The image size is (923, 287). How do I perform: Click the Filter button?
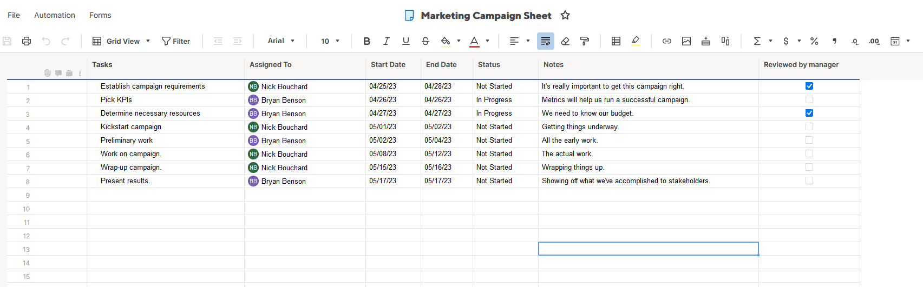coord(176,41)
